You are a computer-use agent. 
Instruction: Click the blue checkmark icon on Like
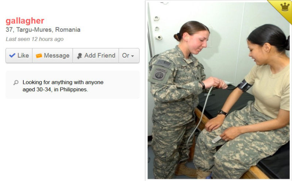tap(12, 55)
